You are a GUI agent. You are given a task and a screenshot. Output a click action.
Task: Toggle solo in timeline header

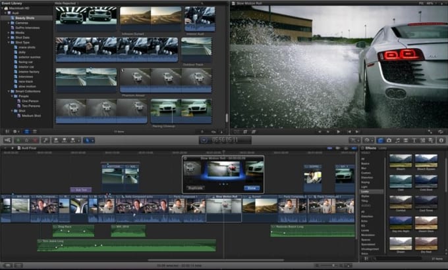(x=345, y=148)
